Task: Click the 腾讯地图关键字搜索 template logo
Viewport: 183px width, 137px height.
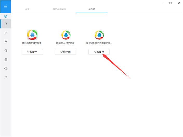Action: (32, 35)
